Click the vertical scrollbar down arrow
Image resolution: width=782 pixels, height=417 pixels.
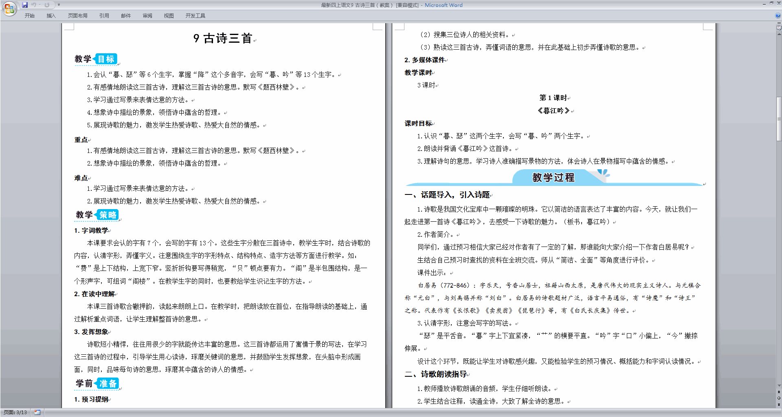tap(779, 385)
